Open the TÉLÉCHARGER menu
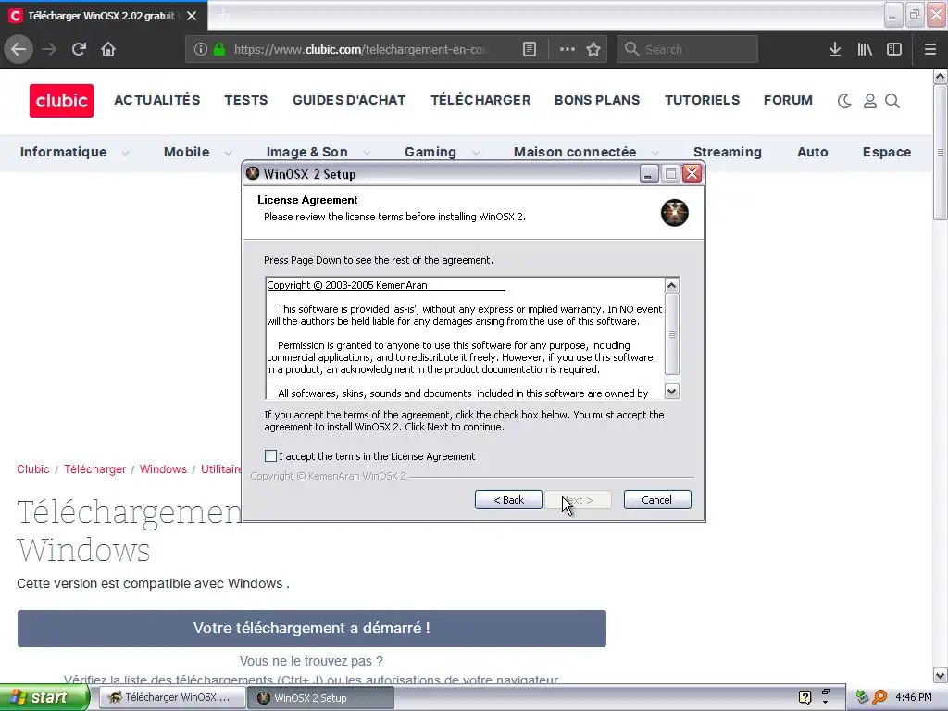The height and width of the screenshot is (711, 948). [x=480, y=100]
